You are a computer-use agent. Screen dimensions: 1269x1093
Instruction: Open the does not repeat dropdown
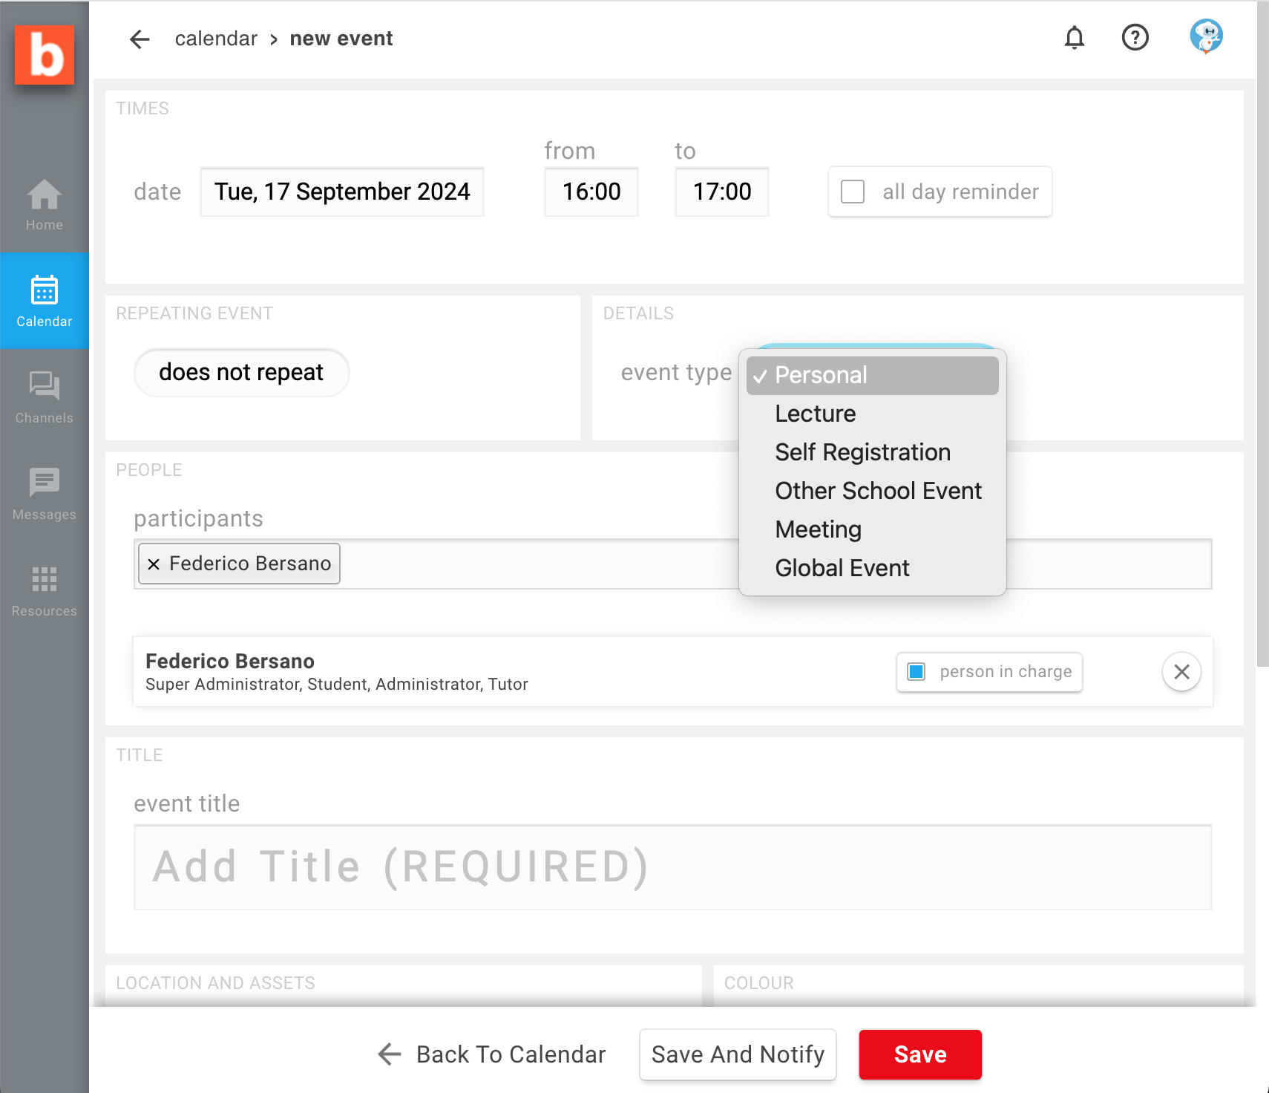[x=241, y=372]
